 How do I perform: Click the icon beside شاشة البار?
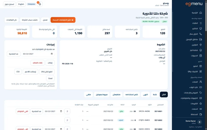tap(201, 50)
